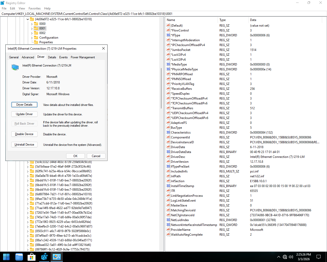327x262 pixels.
Task: Click the Registry Editor title bar icon
Action: 3,3
